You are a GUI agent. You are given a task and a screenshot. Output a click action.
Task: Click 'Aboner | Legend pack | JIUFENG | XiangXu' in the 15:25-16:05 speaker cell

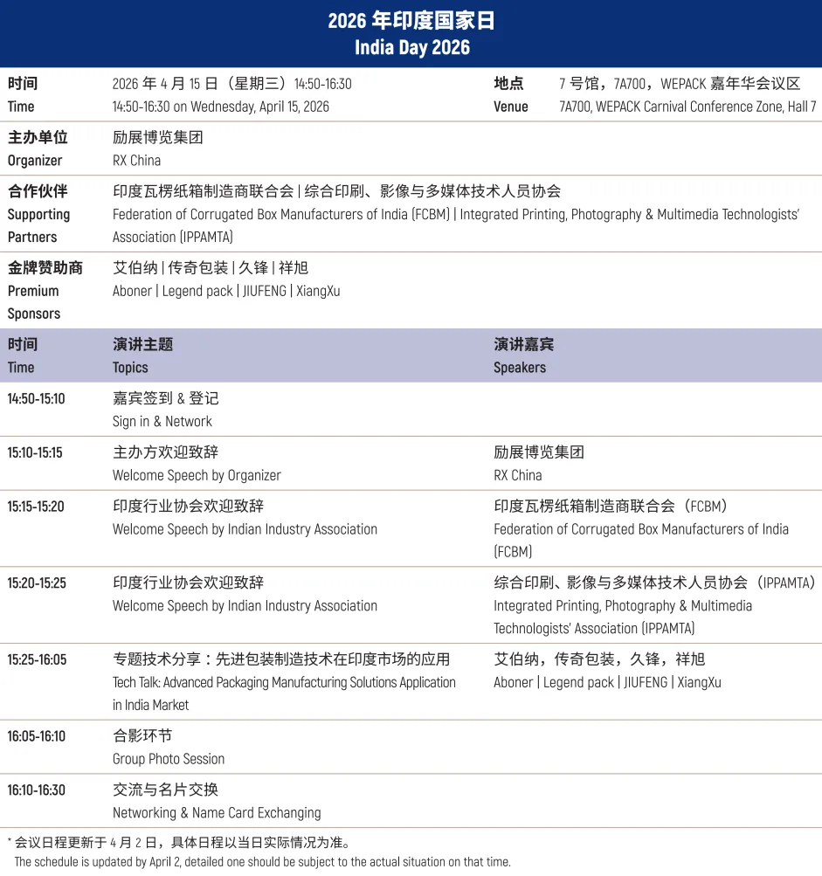pyautogui.click(x=607, y=683)
